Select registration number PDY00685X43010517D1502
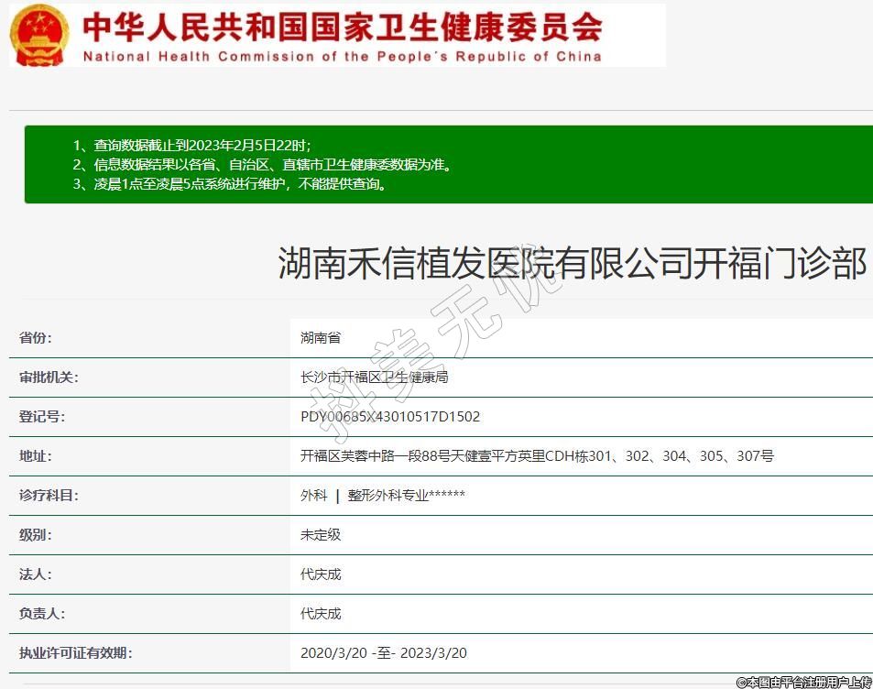Image resolution: width=873 pixels, height=689 pixels. [390, 417]
